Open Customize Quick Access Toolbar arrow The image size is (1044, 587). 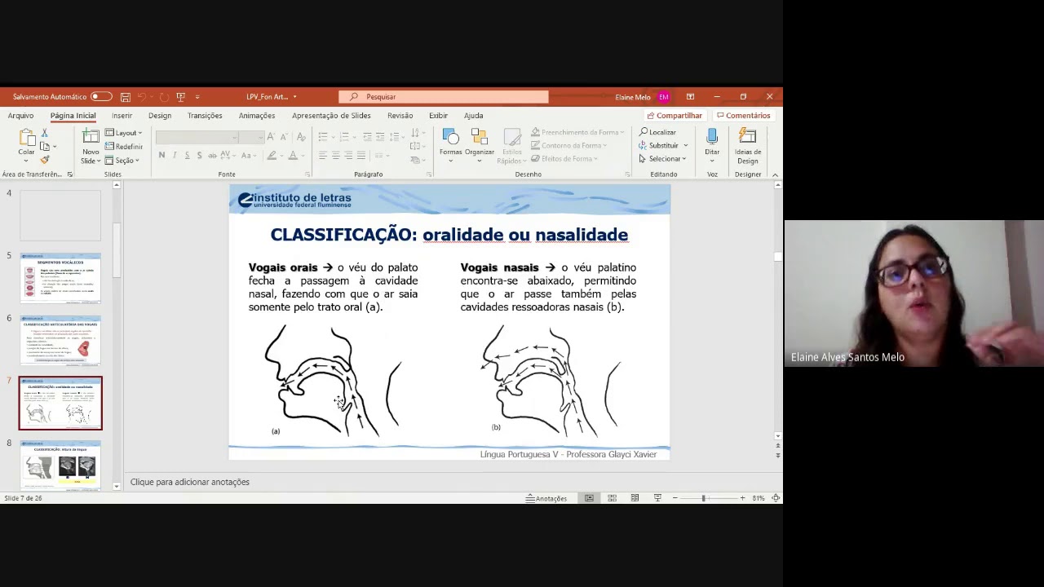[x=197, y=97]
